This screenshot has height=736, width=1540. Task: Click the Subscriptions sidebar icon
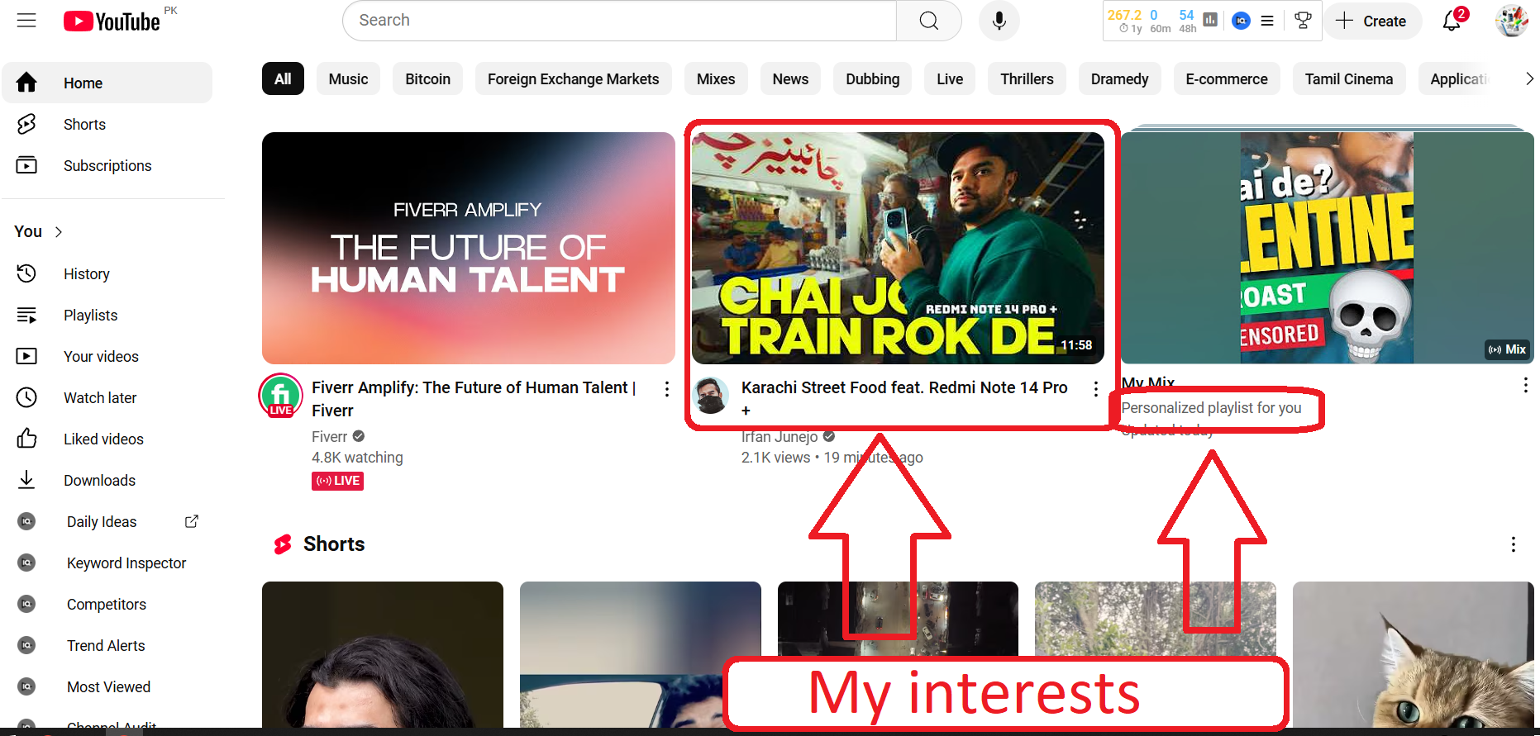tap(26, 165)
